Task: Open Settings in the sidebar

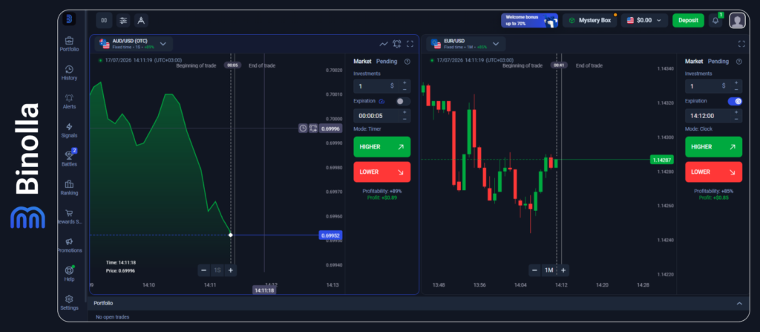Action: click(69, 302)
